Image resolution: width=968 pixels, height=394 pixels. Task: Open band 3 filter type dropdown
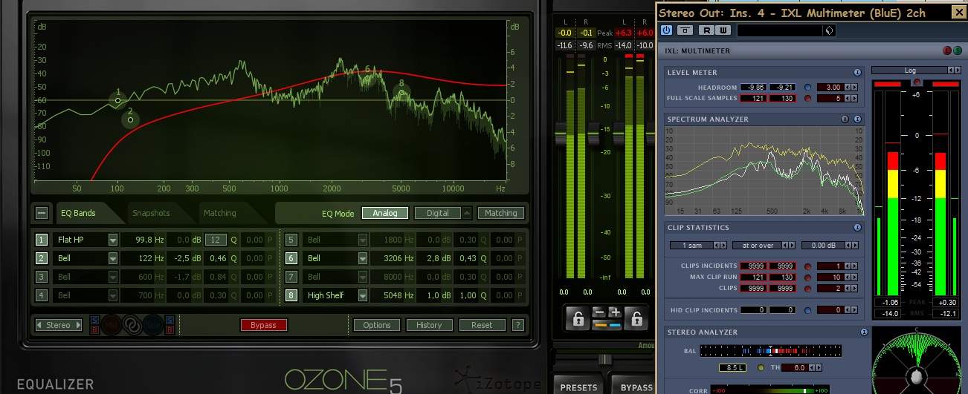(x=113, y=277)
